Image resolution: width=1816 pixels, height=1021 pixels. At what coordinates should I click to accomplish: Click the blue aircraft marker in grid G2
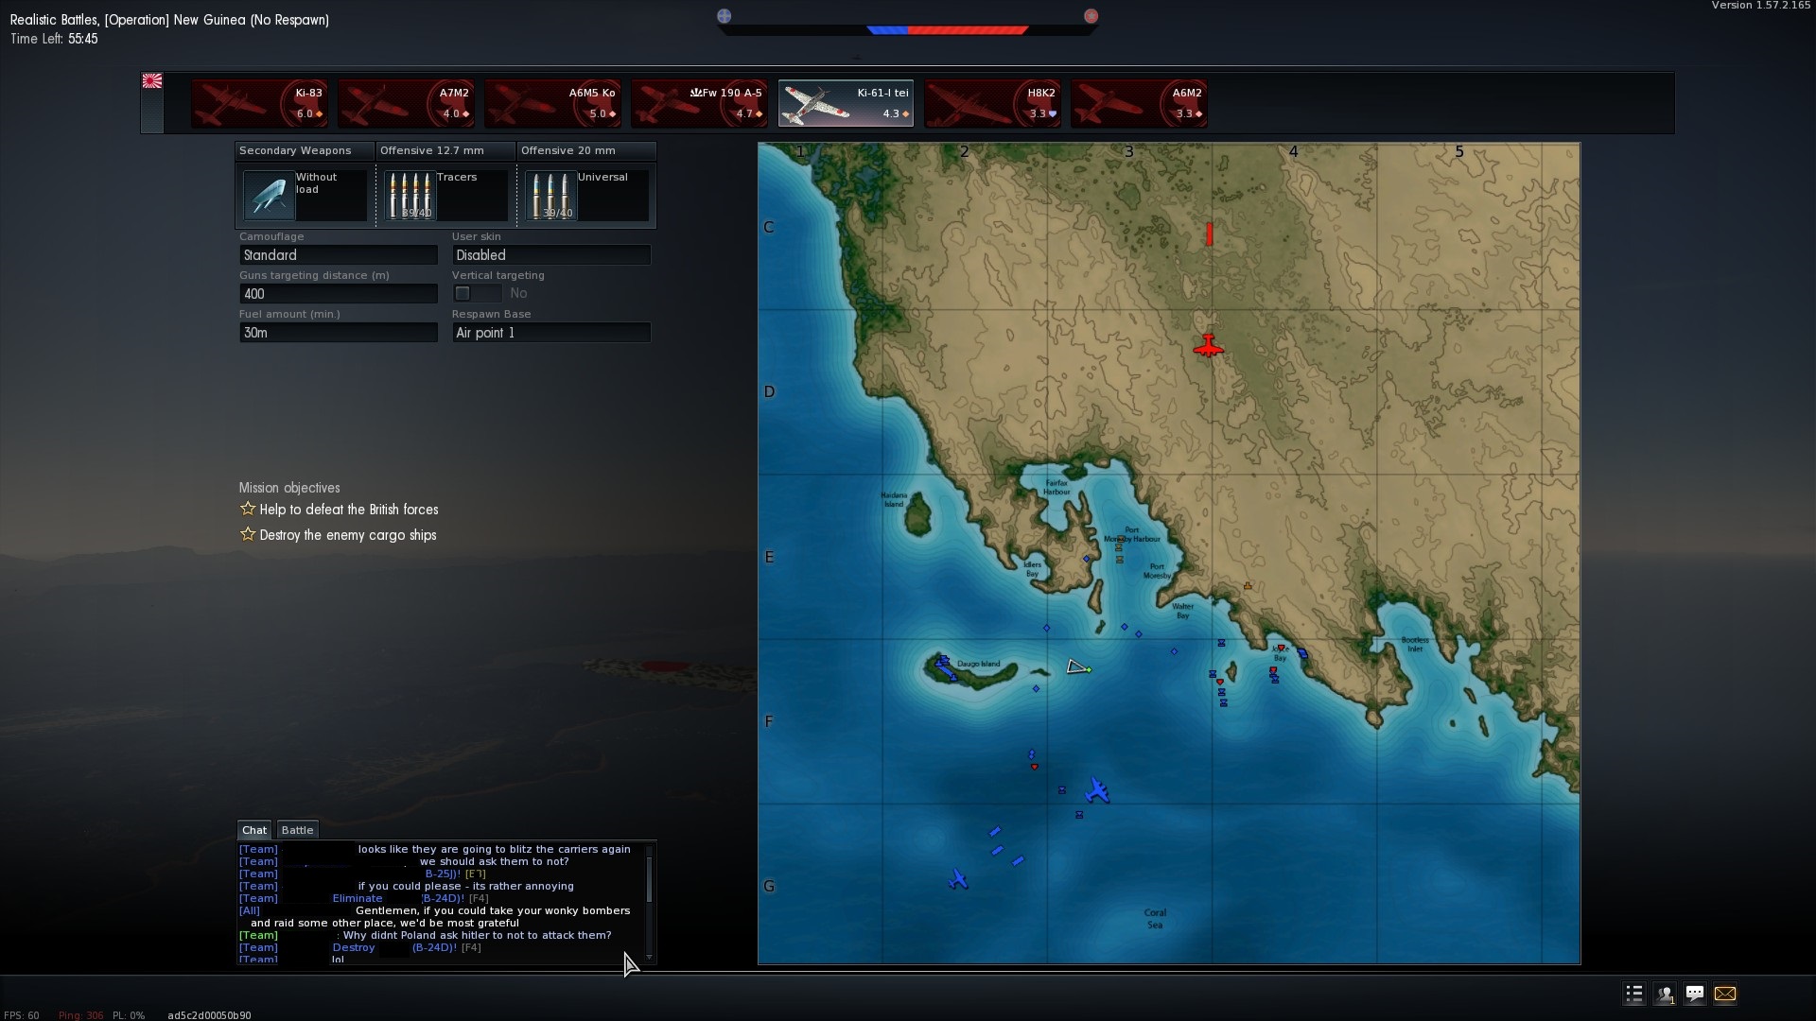coord(958,880)
